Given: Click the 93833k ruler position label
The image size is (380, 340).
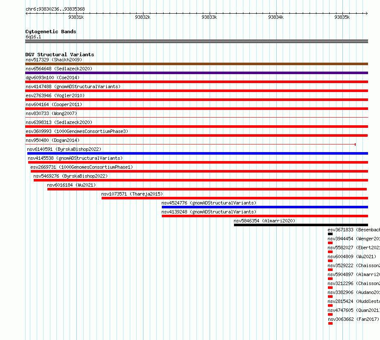Looking at the screenshot, I should (x=209, y=17).
